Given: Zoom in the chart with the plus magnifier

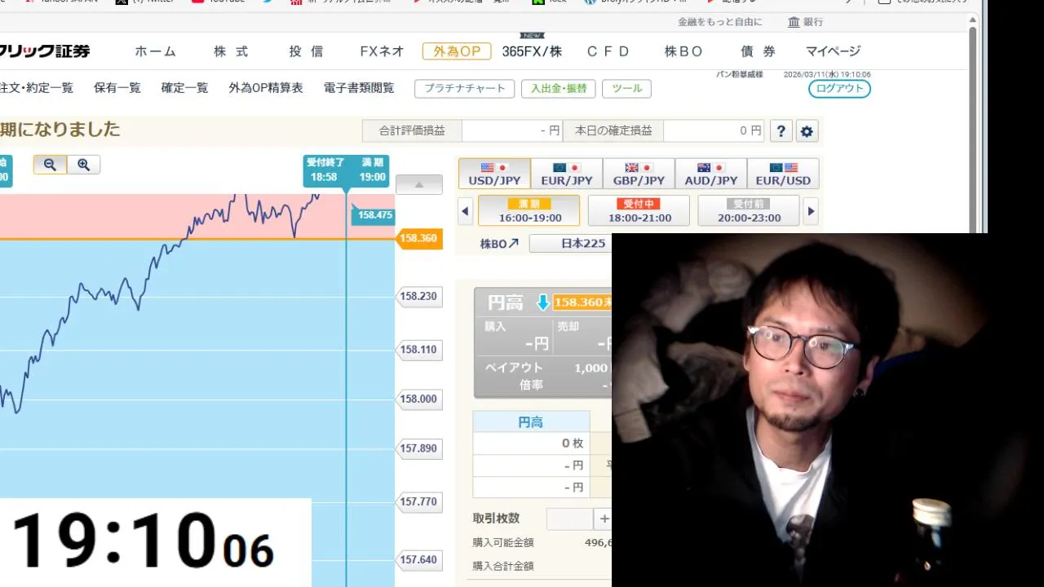Looking at the screenshot, I should (83, 165).
